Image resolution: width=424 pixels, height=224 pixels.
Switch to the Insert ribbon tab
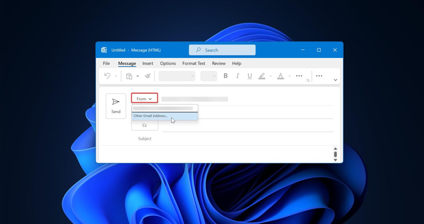[x=148, y=63]
